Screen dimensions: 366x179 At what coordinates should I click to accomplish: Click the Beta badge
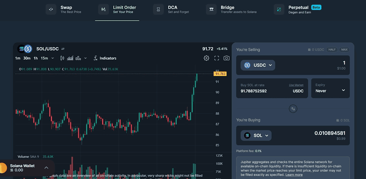pos(316,7)
